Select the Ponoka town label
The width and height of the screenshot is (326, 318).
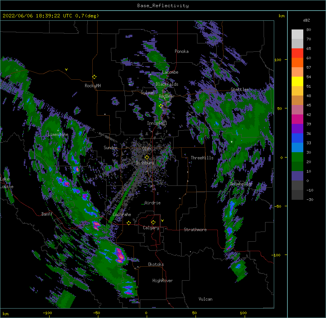(x=182, y=51)
